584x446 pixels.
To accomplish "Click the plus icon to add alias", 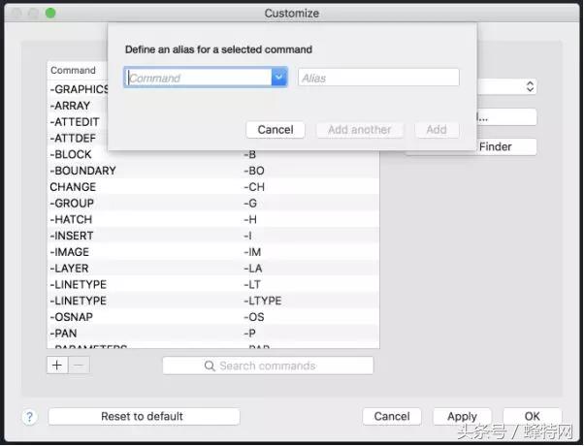I will pyautogui.click(x=57, y=366).
